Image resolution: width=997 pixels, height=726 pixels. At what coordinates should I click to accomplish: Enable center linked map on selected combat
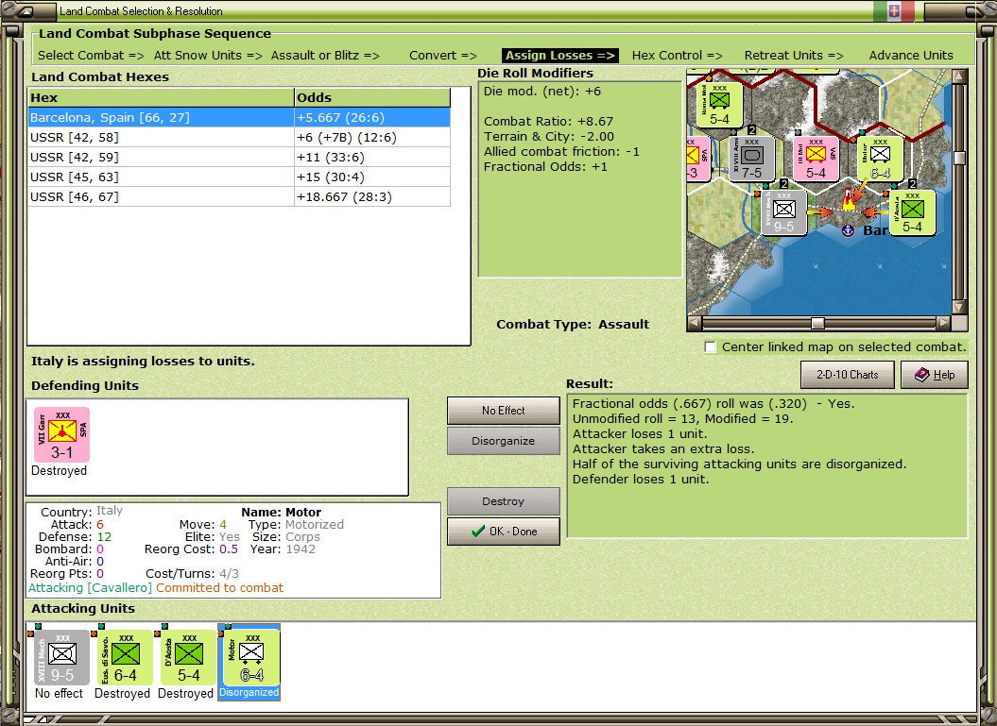pos(711,347)
